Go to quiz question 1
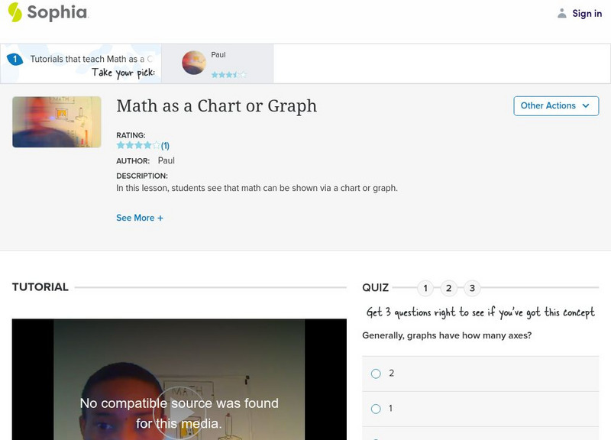This screenshot has width=611, height=440. (x=425, y=288)
